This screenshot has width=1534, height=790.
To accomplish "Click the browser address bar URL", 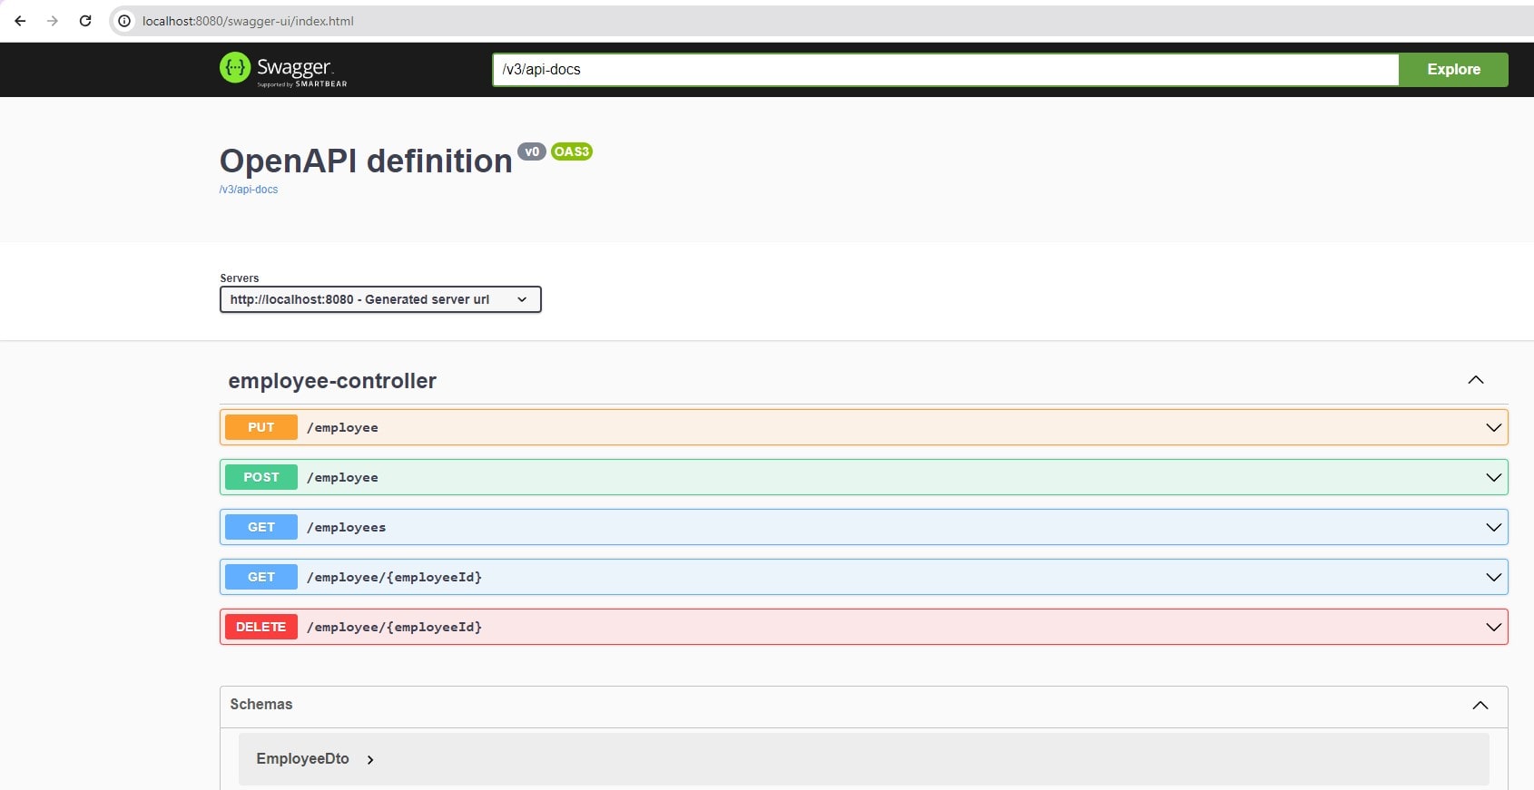I will pyautogui.click(x=248, y=21).
